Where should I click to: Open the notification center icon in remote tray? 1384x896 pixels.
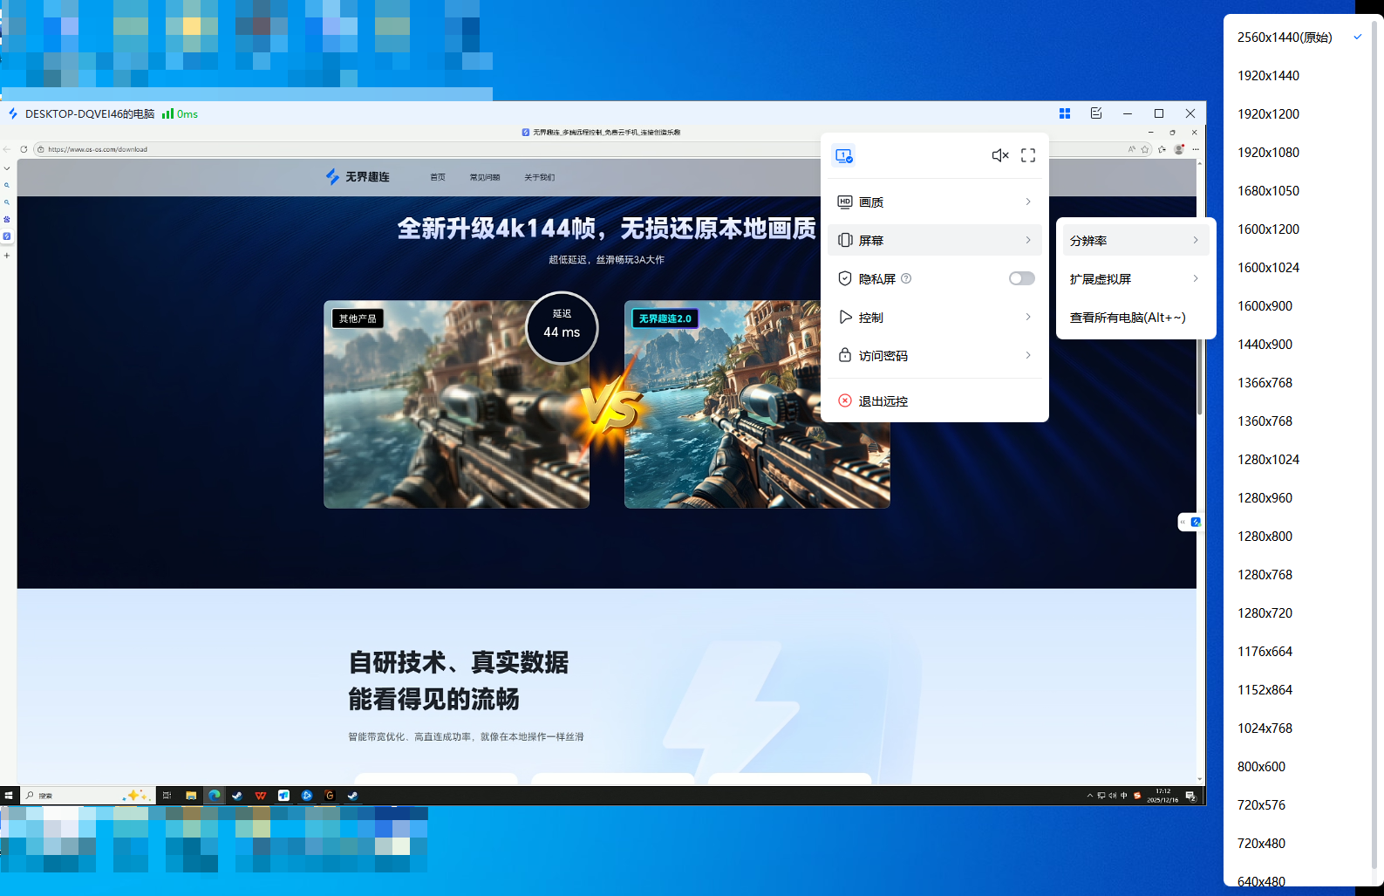1190,796
